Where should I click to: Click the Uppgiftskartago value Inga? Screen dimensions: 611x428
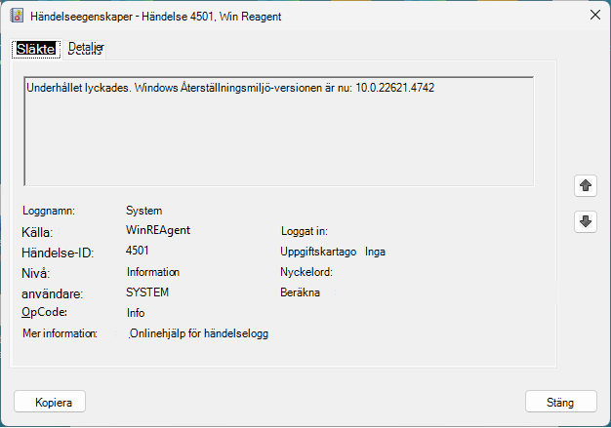(x=375, y=252)
